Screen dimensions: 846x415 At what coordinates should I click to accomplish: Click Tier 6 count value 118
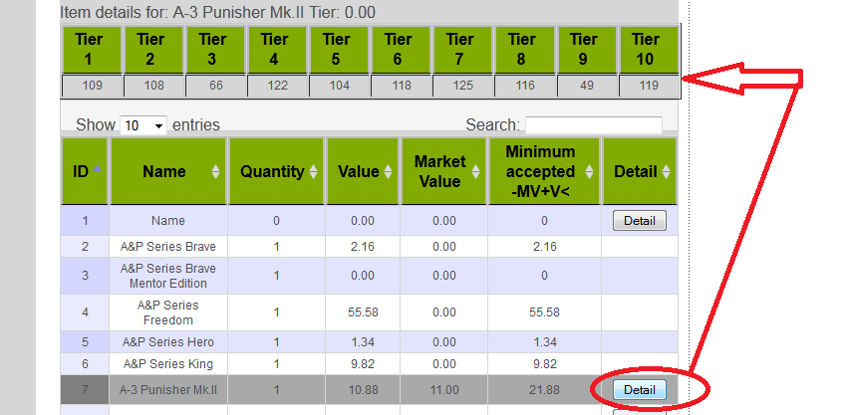401,86
